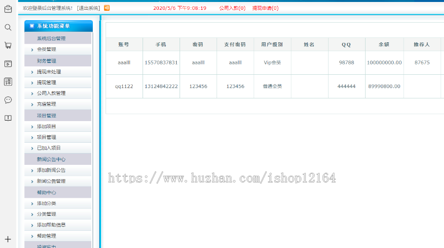Select balance 89990800.00 cell
The width and height of the screenshot is (444, 248).
tap(384, 87)
